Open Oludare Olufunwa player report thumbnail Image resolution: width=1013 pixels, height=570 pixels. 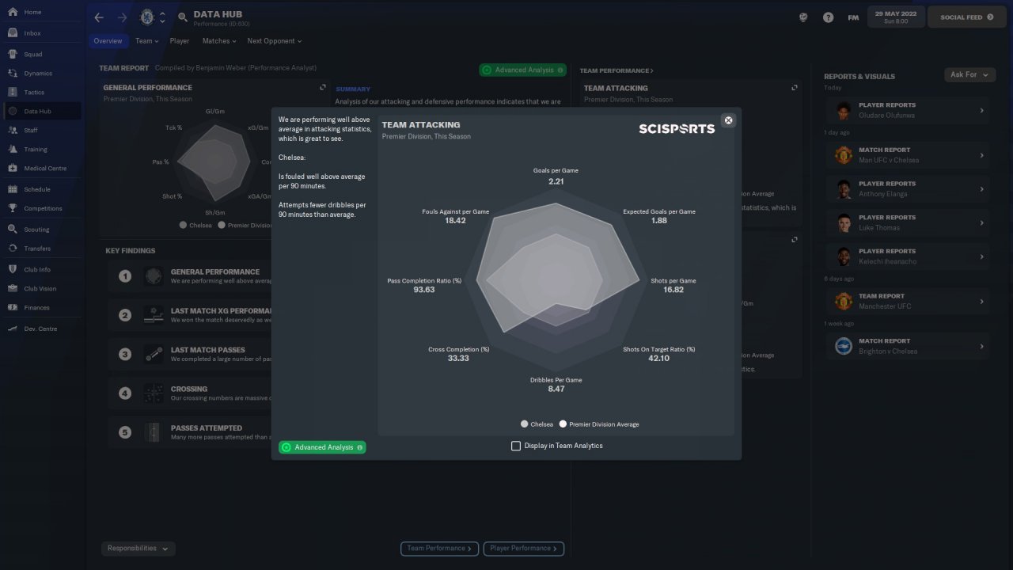click(x=843, y=110)
